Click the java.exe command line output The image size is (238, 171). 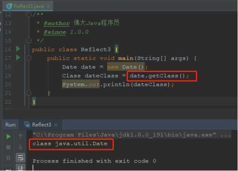131,135
